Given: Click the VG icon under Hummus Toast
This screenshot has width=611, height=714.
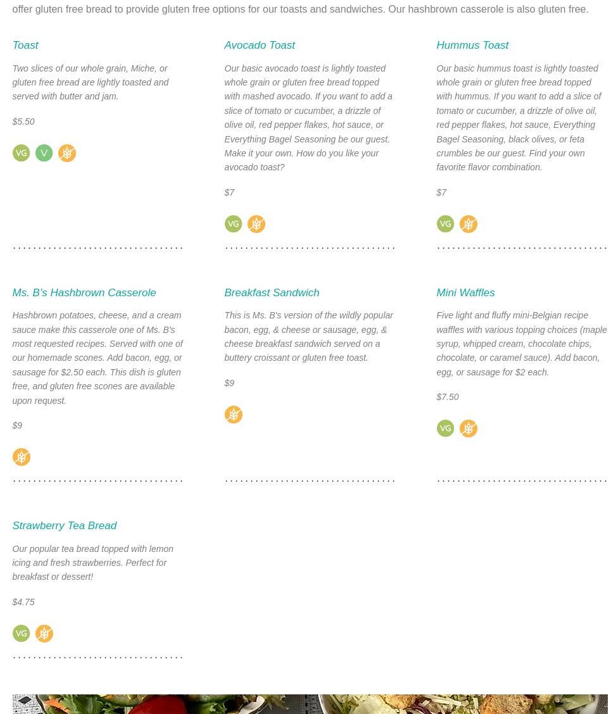Looking at the screenshot, I should coord(445,224).
